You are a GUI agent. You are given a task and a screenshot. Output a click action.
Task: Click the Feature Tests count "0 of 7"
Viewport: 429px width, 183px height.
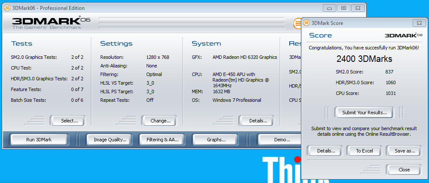(77, 89)
